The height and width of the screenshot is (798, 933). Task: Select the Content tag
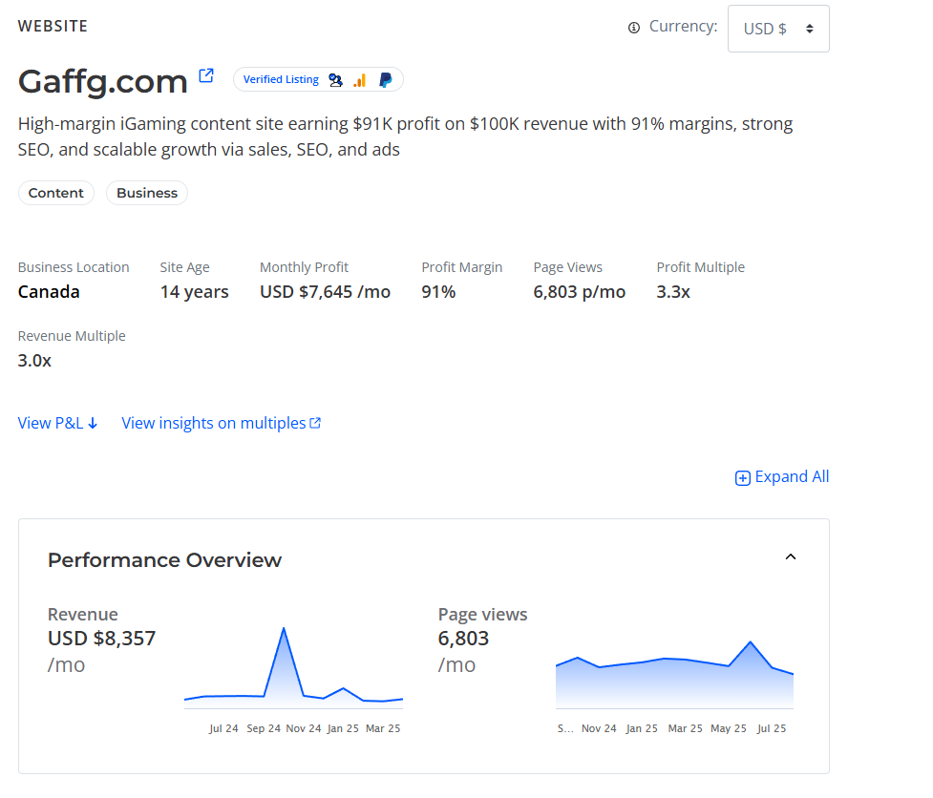56,193
